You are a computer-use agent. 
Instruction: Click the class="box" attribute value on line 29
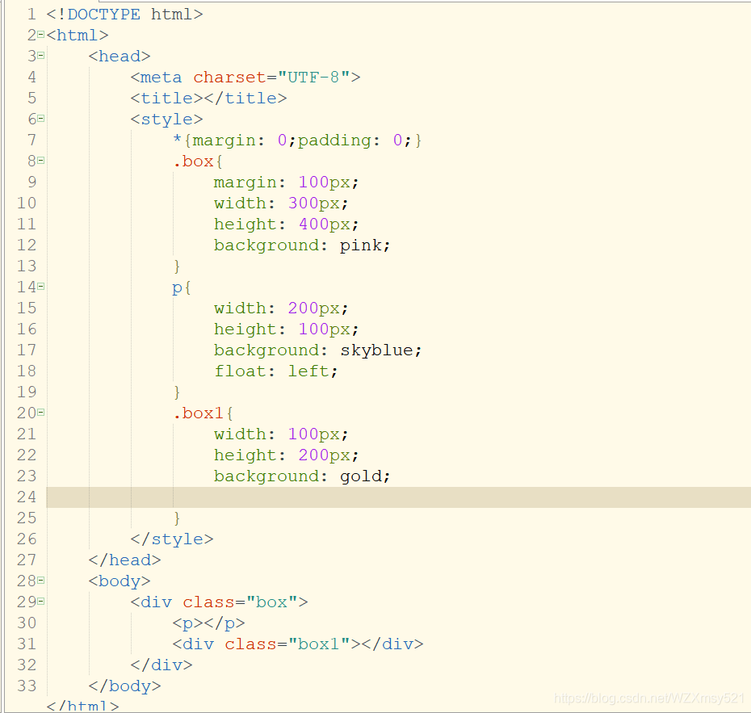click(x=271, y=602)
